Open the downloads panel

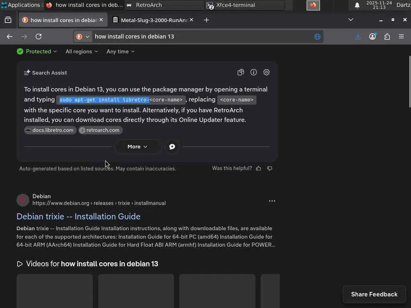(358, 36)
